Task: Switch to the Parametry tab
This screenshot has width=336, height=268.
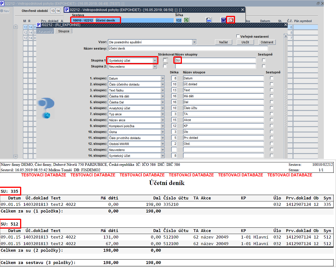Action: (45, 31)
